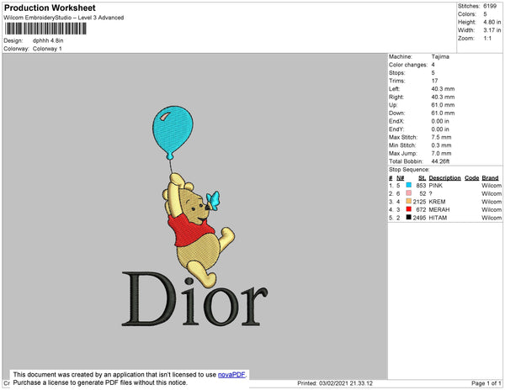Click the St. column header
This screenshot has height=390, width=505.
coord(422,178)
